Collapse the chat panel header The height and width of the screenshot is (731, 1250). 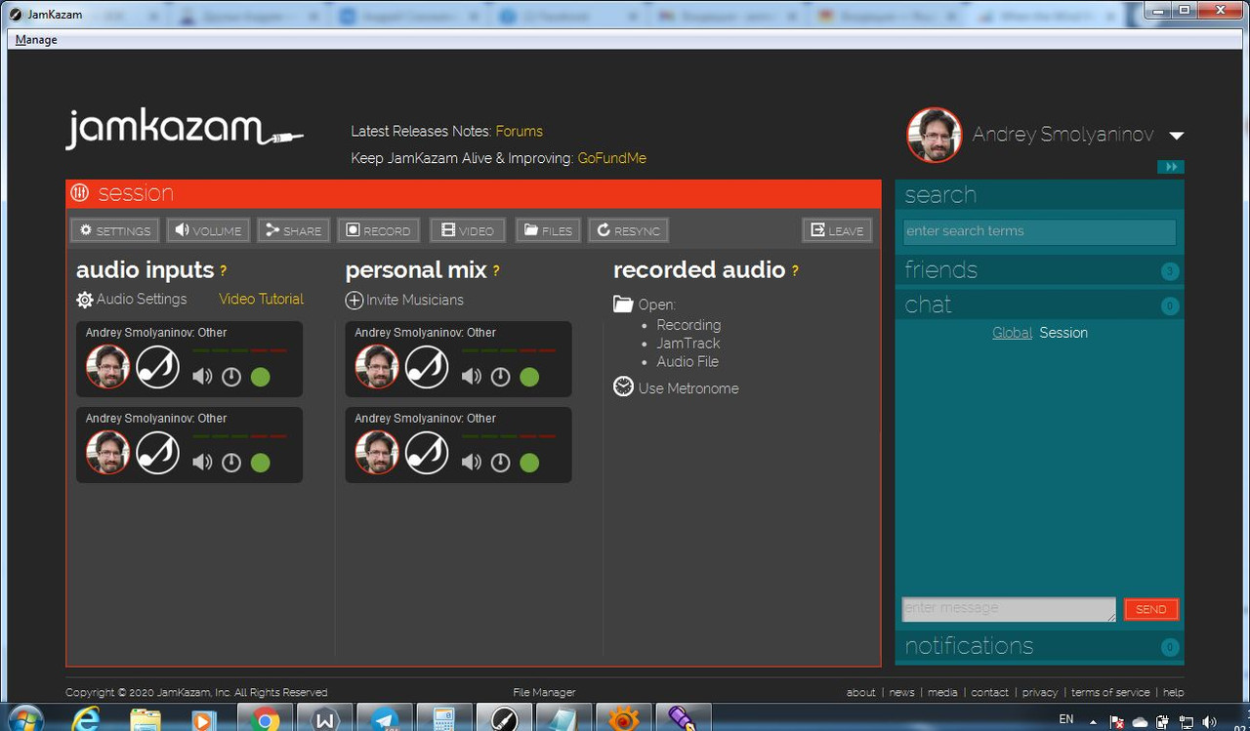tap(1039, 305)
